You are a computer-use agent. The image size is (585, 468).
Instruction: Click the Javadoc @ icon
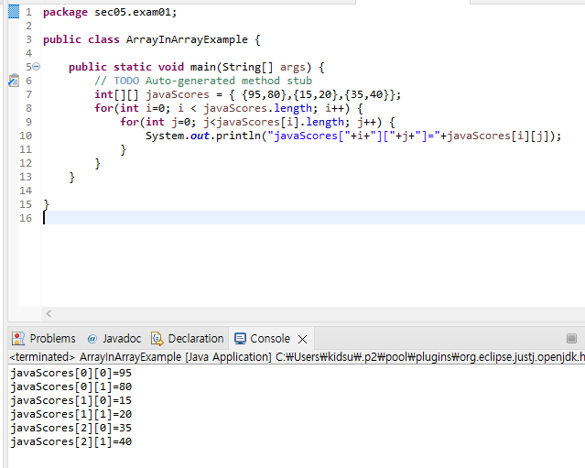tap(92, 339)
